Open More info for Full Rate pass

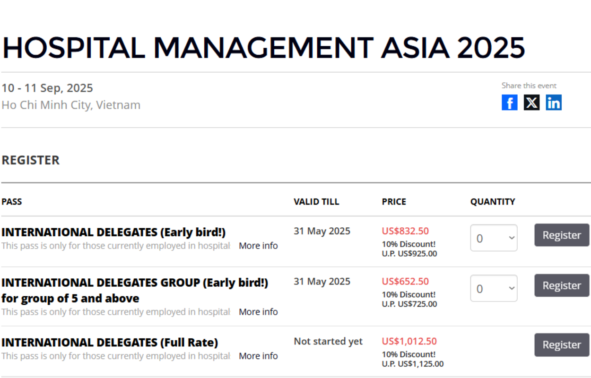pos(258,356)
